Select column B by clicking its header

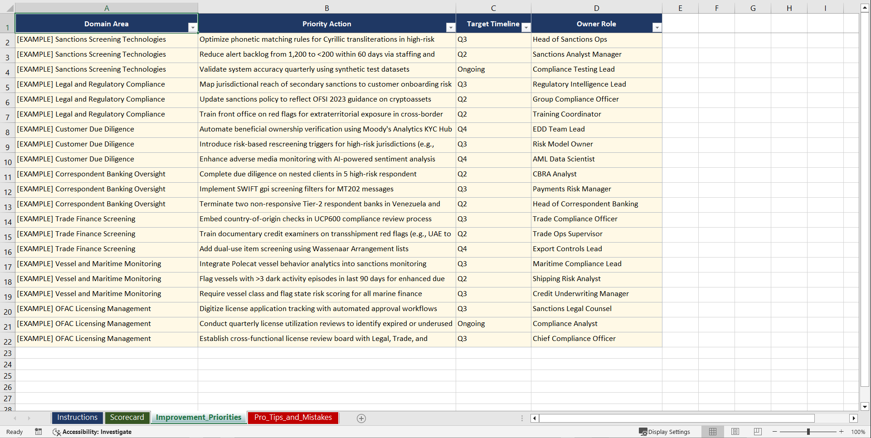pyautogui.click(x=326, y=8)
